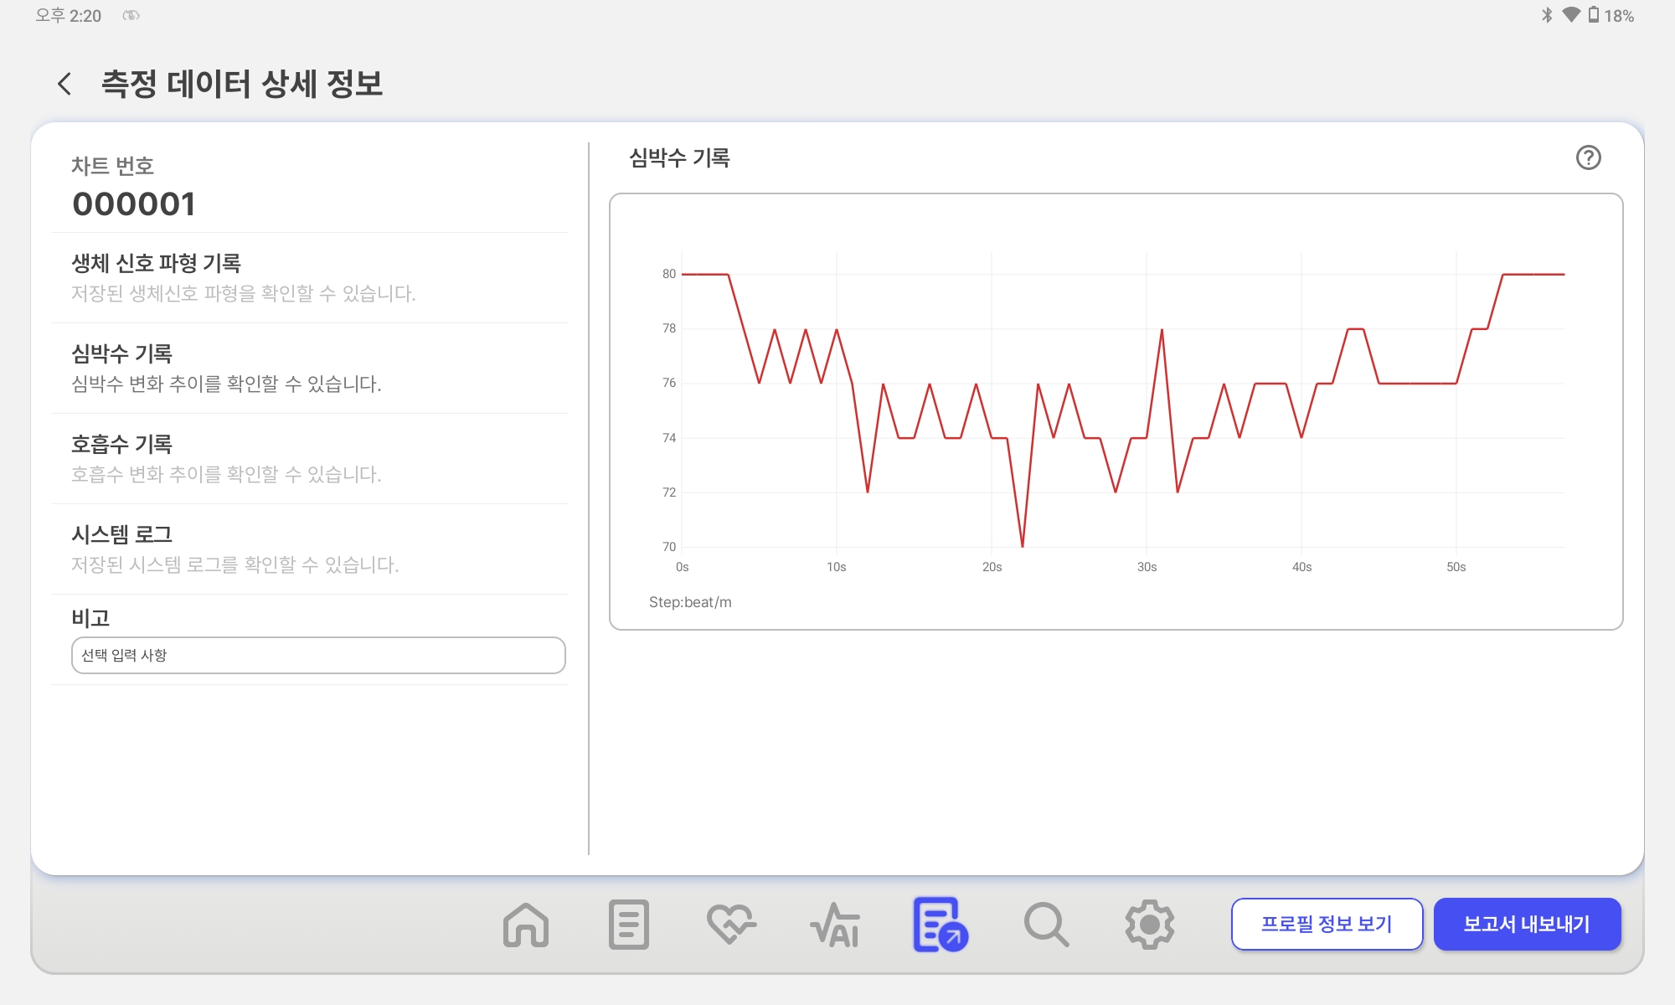The height and width of the screenshot is (1005, 1675).
Task: Click the 프로필 정보 보기 button
Action: 1327,924
